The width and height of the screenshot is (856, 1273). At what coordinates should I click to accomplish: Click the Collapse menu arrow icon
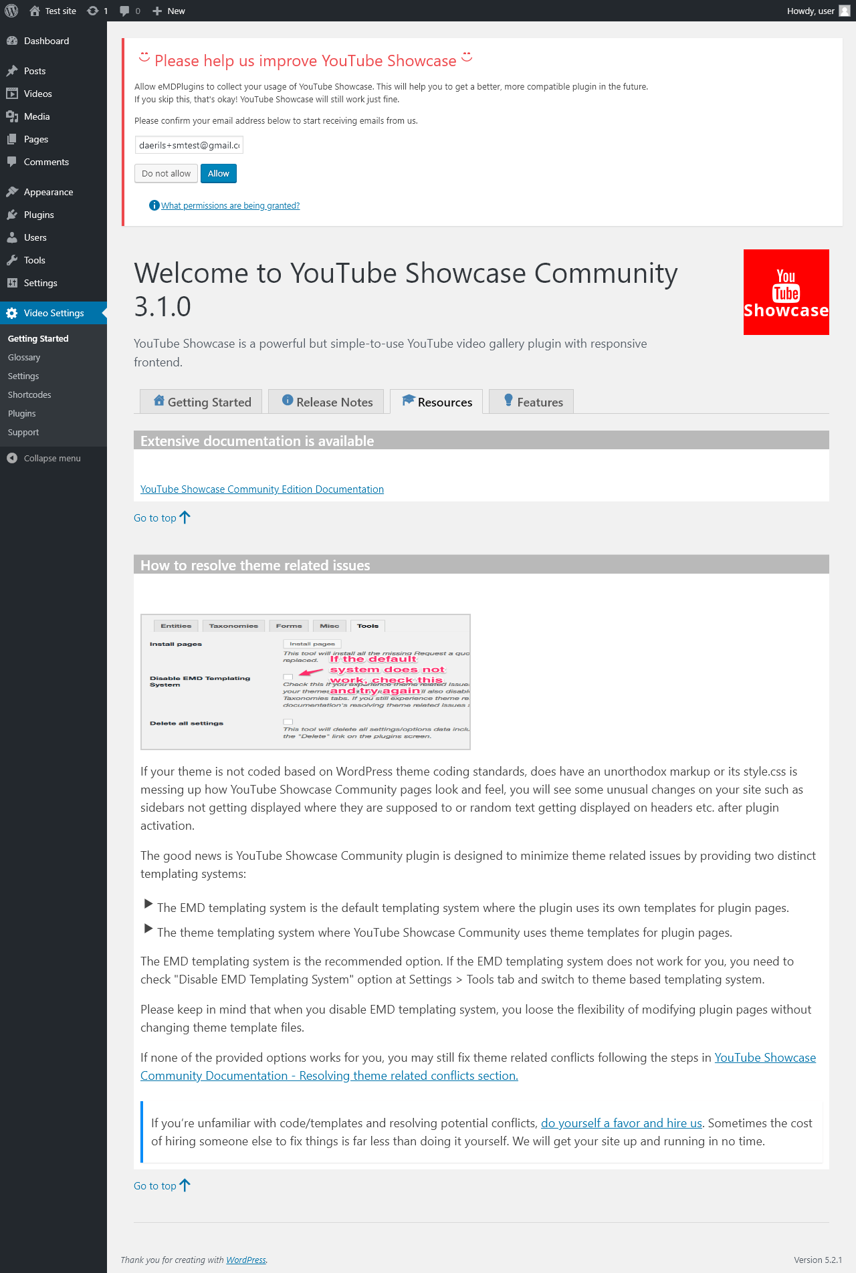click(12, 458)
